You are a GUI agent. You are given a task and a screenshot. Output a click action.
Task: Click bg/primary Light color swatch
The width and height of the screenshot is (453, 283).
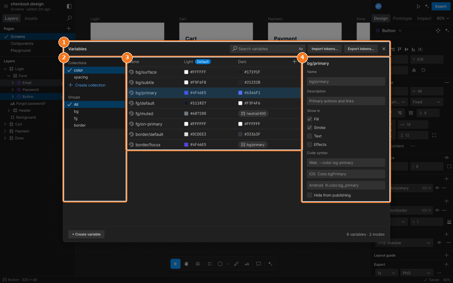click(186, 93)
